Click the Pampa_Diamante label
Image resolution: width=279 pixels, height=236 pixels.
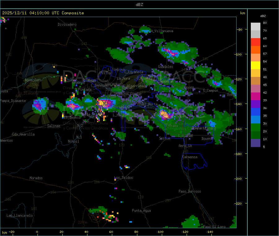click(x=13, y=101)
